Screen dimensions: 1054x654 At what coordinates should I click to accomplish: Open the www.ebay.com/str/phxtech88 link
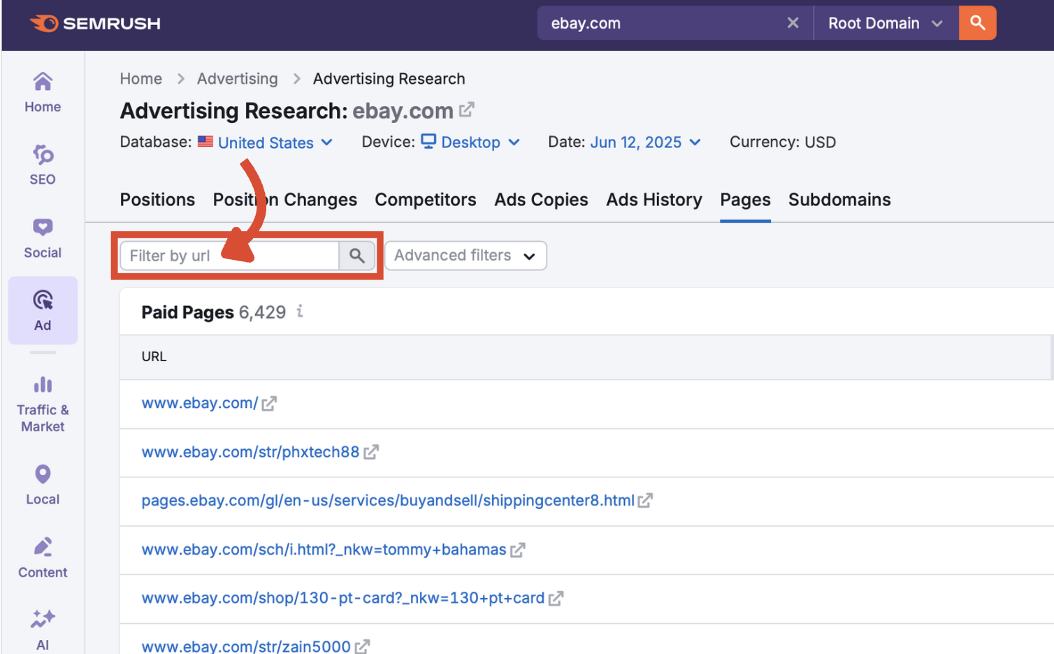[250, 452]
